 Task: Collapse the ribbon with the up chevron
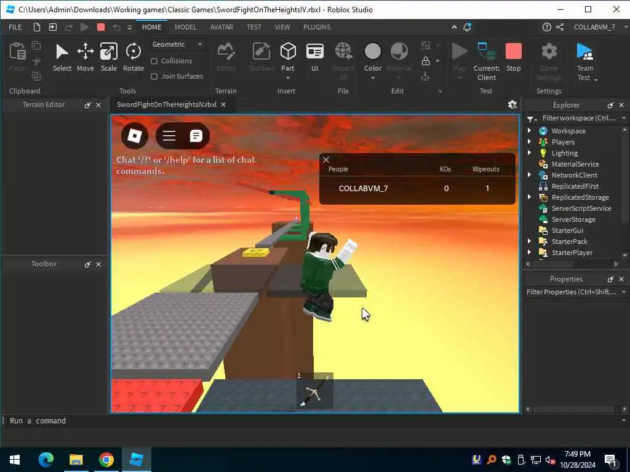454,27
